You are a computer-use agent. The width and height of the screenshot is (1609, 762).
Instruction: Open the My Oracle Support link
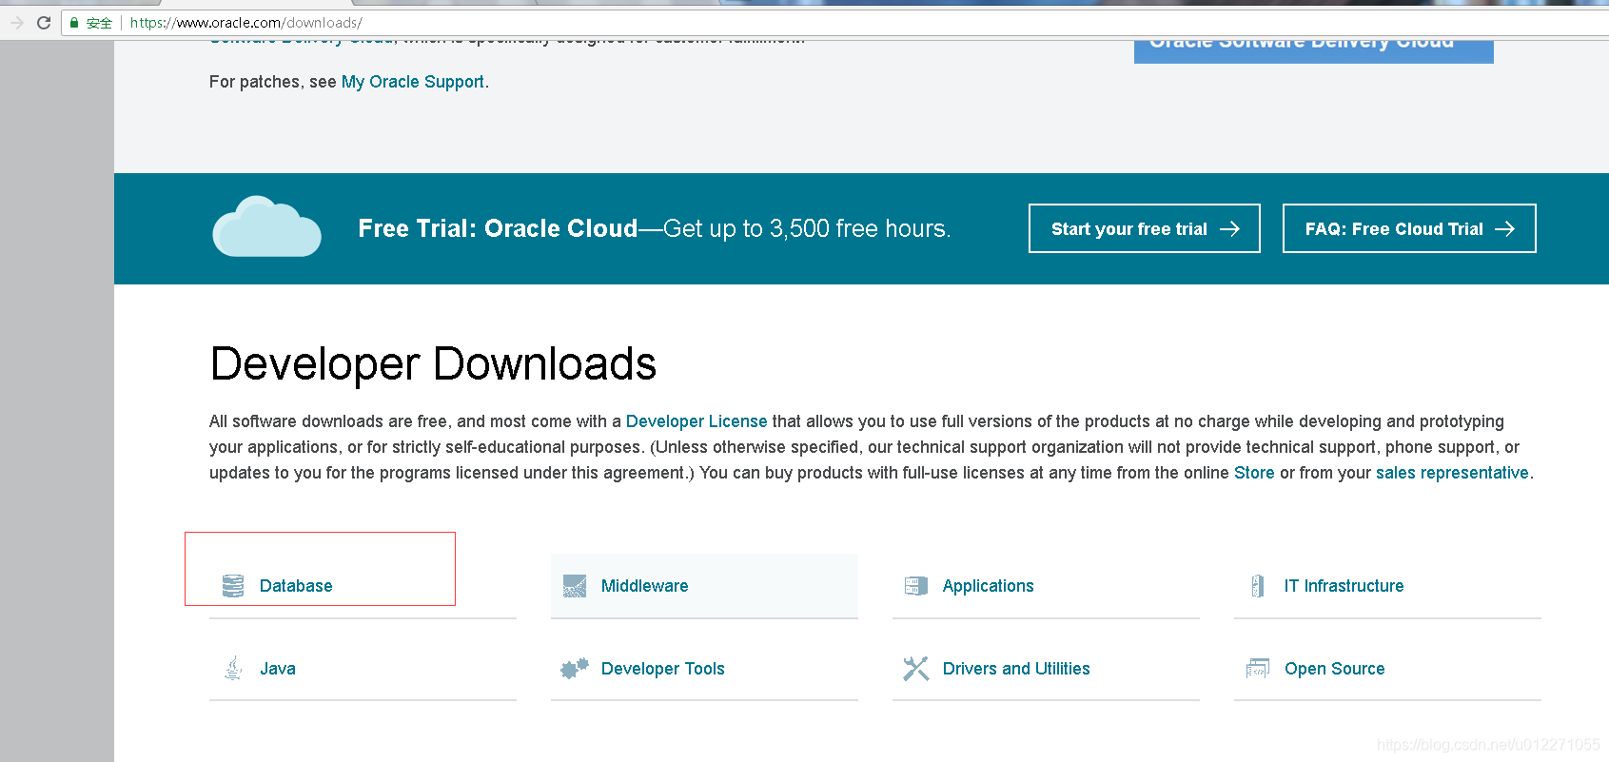[x=413, y=82]
